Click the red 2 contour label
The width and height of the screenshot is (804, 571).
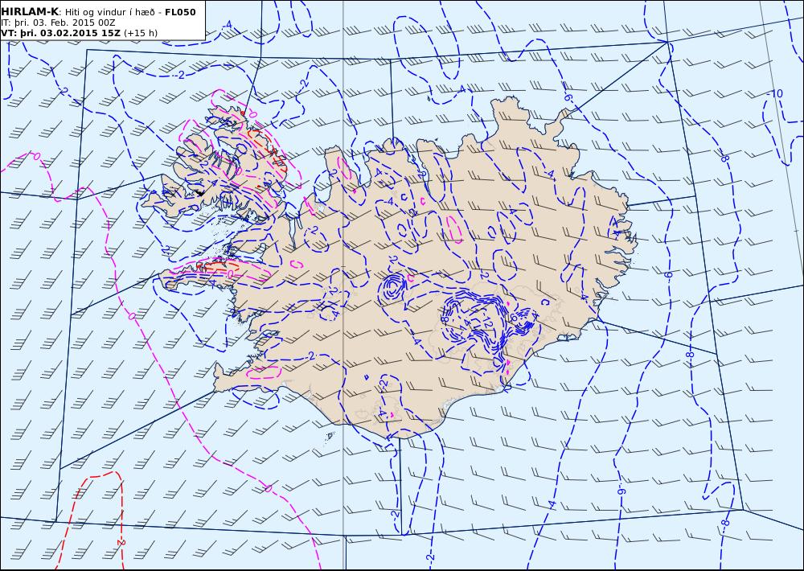pyautogui.click(x=121, y=542)
